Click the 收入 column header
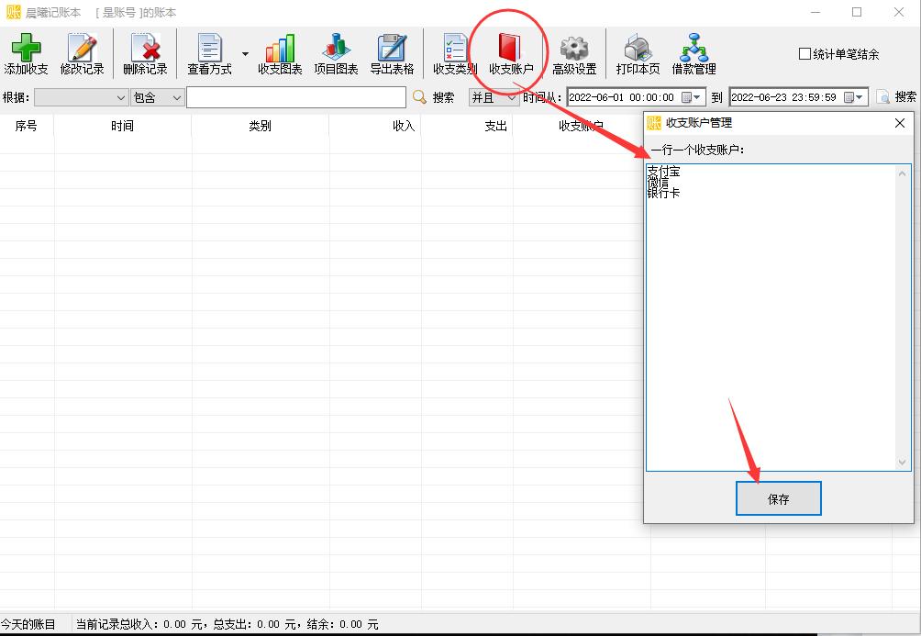This screenshot has width=921, height=636. click(375, 126)
